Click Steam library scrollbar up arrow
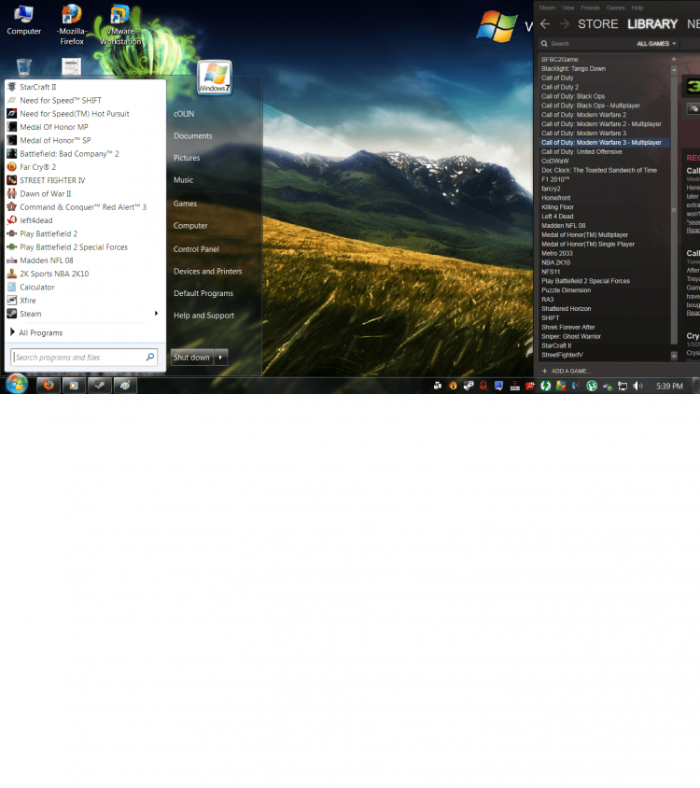The height and width of the screenshot is (788, 700). (674, 70)
